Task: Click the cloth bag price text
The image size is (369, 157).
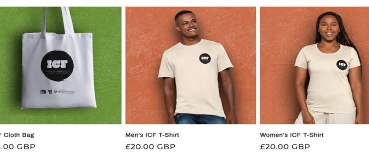Action: 18,147
